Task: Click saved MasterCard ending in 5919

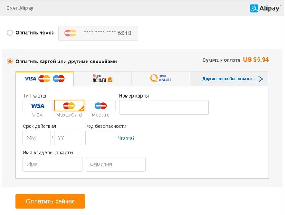Action: 98,33
